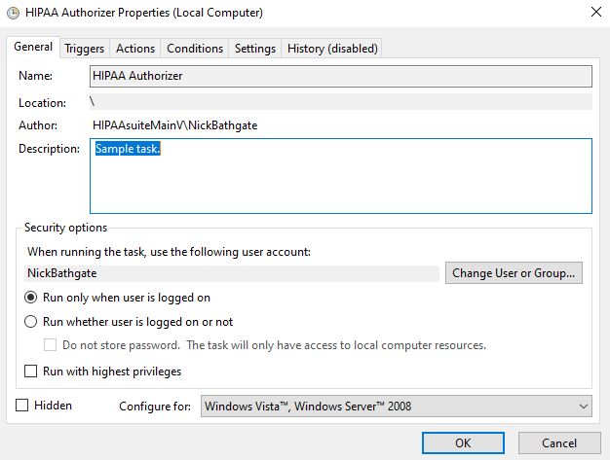Click the author text HIPAAsuiteMainV\NickBathgate
Screen dimensions: 610x460
tap(175, 125)
